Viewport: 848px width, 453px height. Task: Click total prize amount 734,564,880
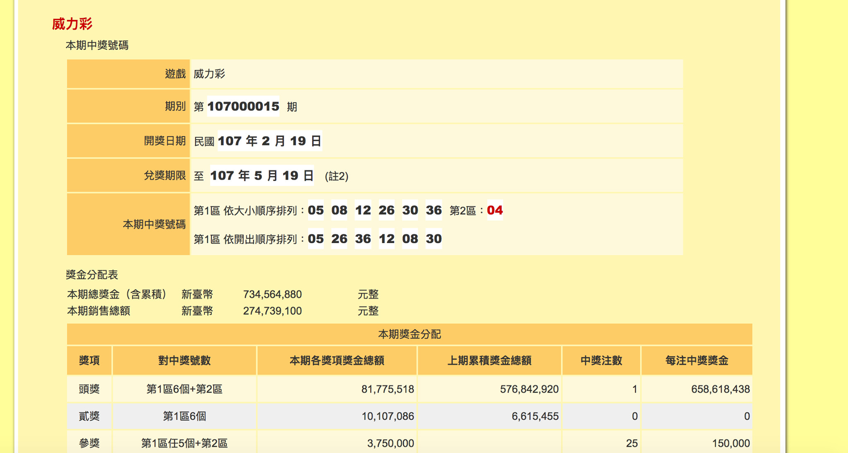click(272, 294)
